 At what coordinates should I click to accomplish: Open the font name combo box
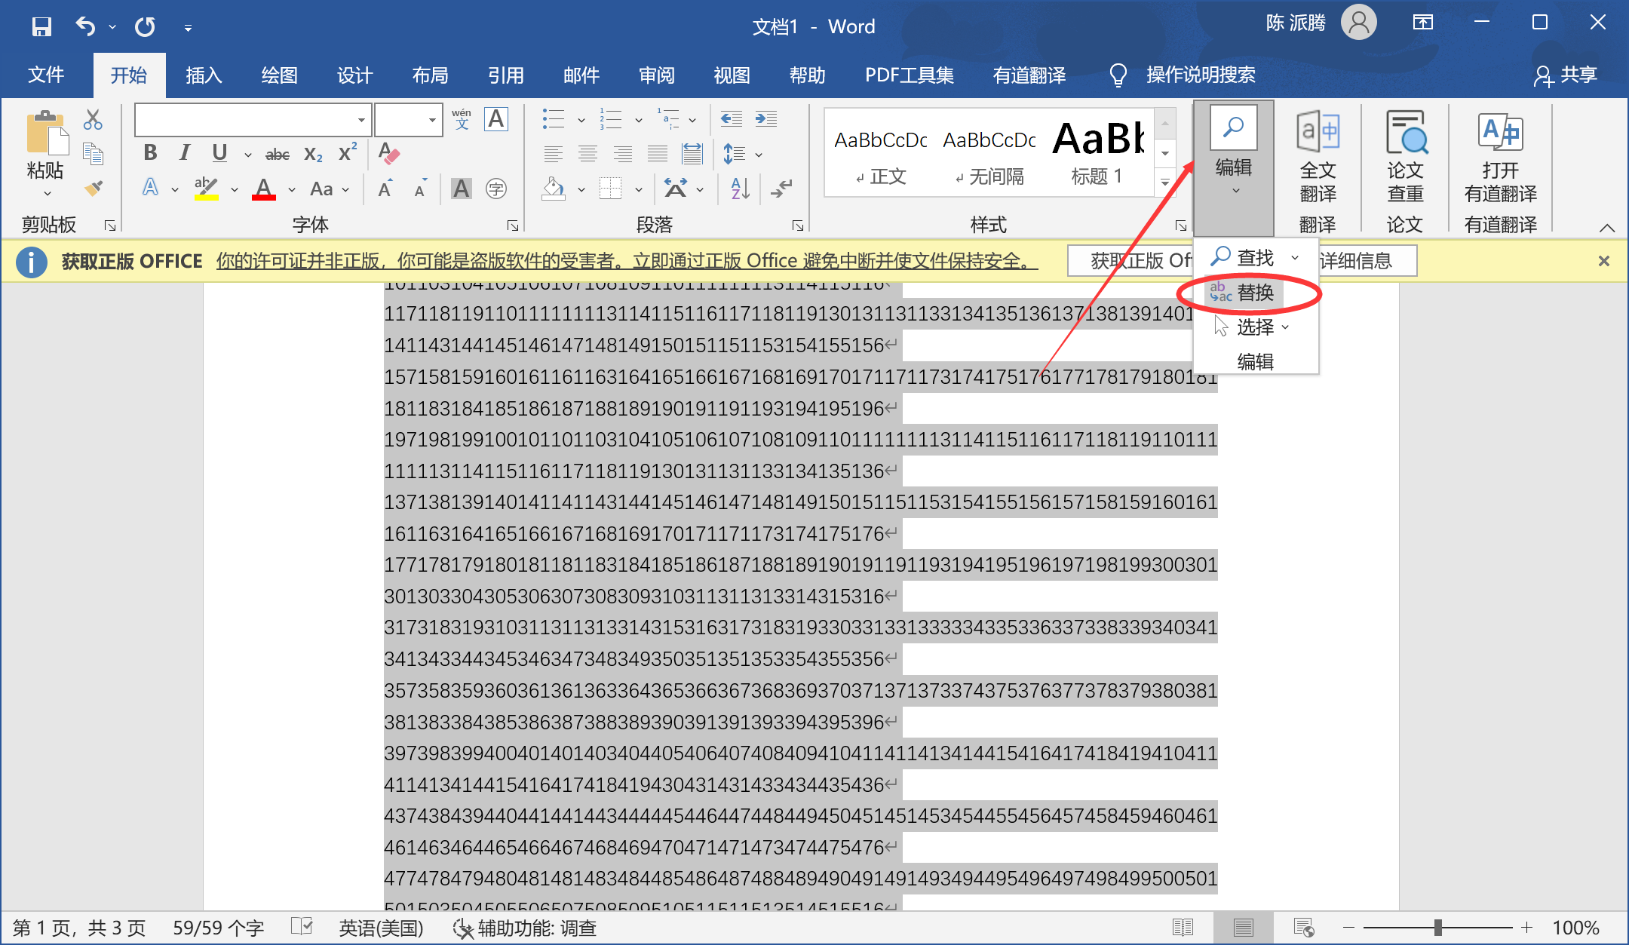coord(253,120)
